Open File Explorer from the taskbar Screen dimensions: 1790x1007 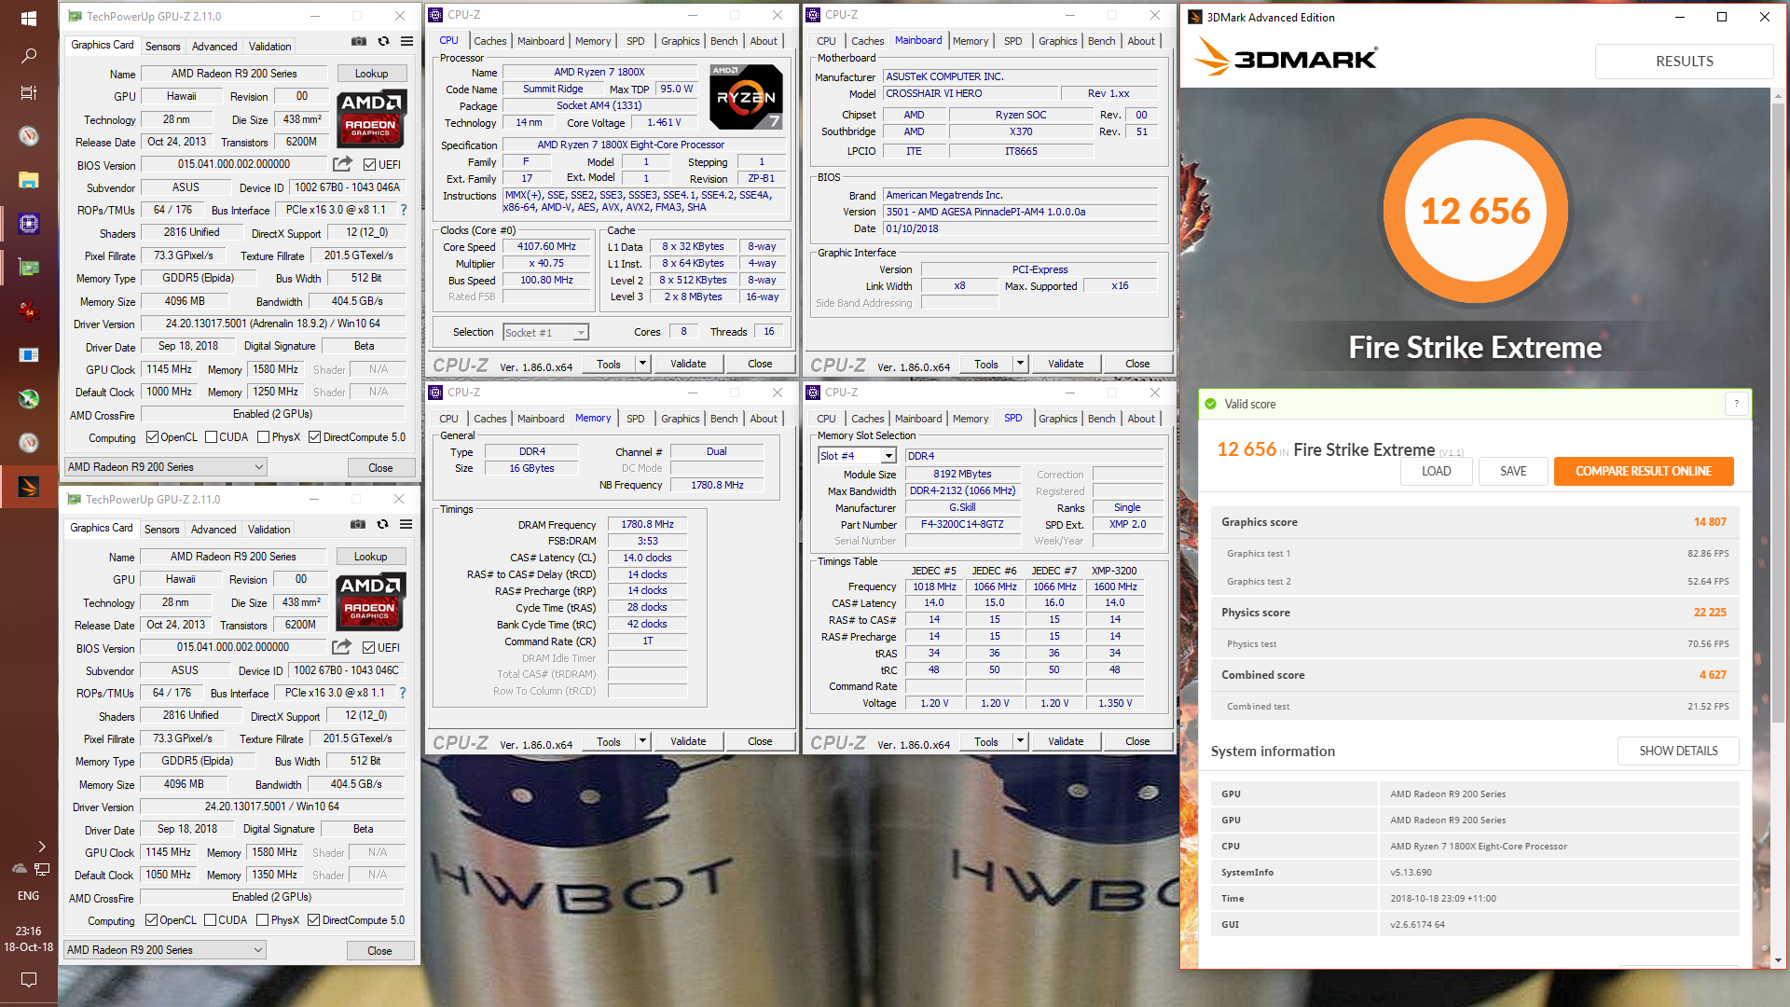pos(28,180)
